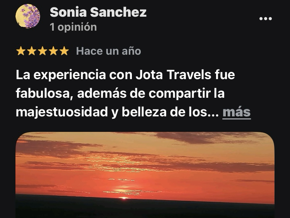Open Sonia Sanchez's floral profile avatar
This screenshot has height=218, width=290.
tap(28, 16)
